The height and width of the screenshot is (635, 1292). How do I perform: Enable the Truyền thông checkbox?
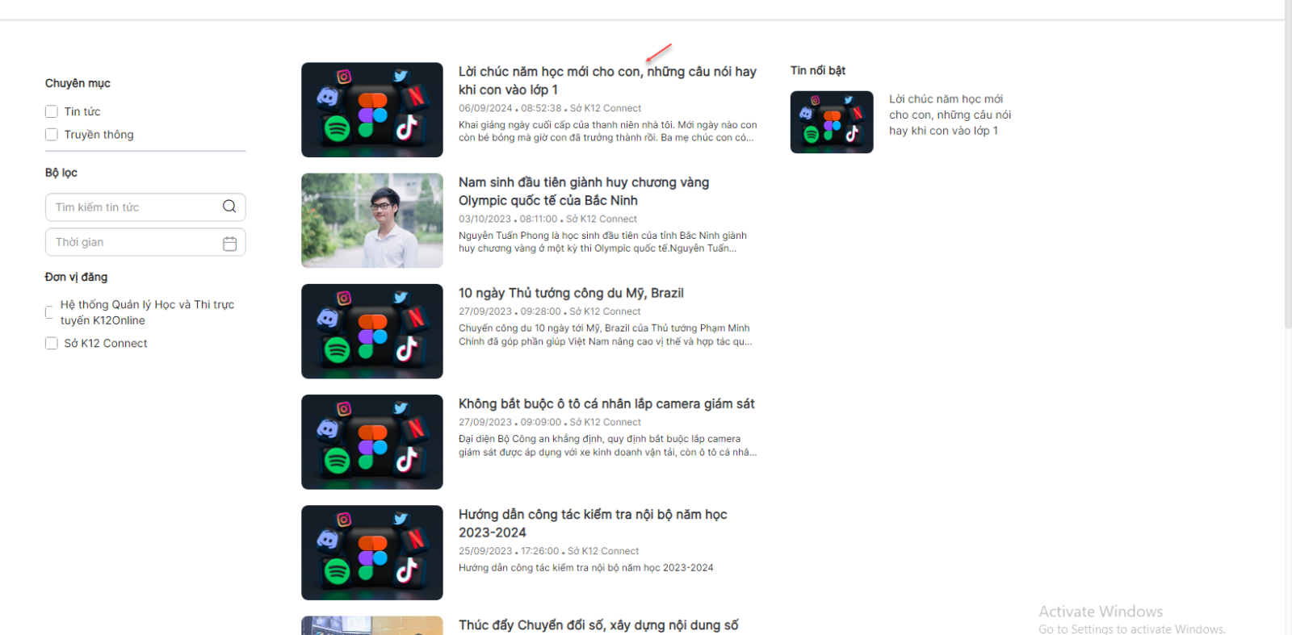coord(52,135)
